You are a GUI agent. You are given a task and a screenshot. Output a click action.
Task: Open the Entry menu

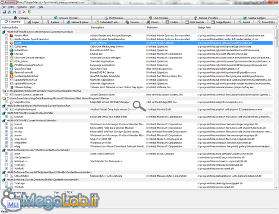[x=11, y=7]
